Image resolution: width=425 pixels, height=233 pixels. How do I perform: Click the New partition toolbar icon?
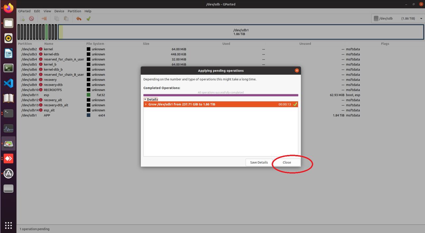click(x=22, y=19)
